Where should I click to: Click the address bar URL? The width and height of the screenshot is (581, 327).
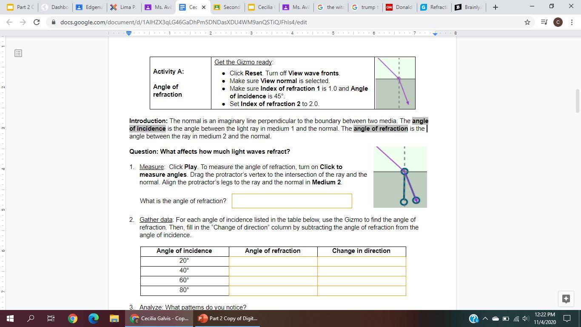pos(183,22)
